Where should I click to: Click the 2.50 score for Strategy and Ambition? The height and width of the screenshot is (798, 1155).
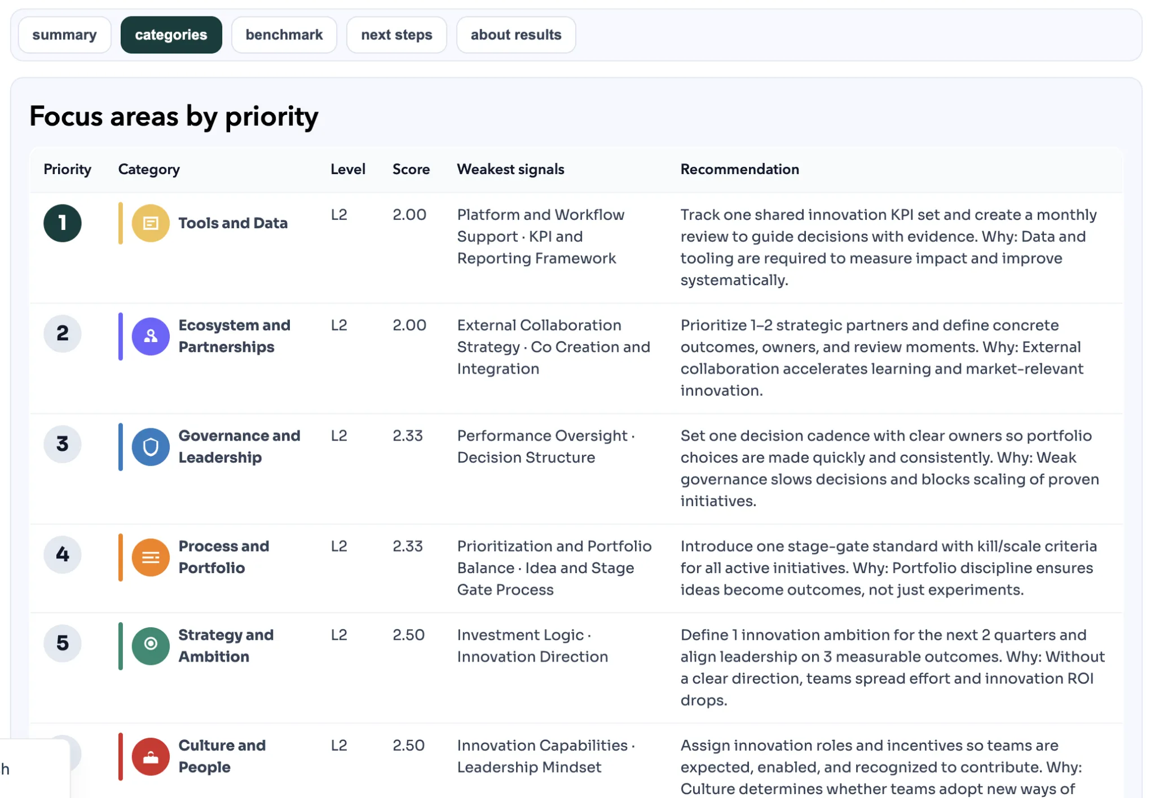click(x=408, y=635)
